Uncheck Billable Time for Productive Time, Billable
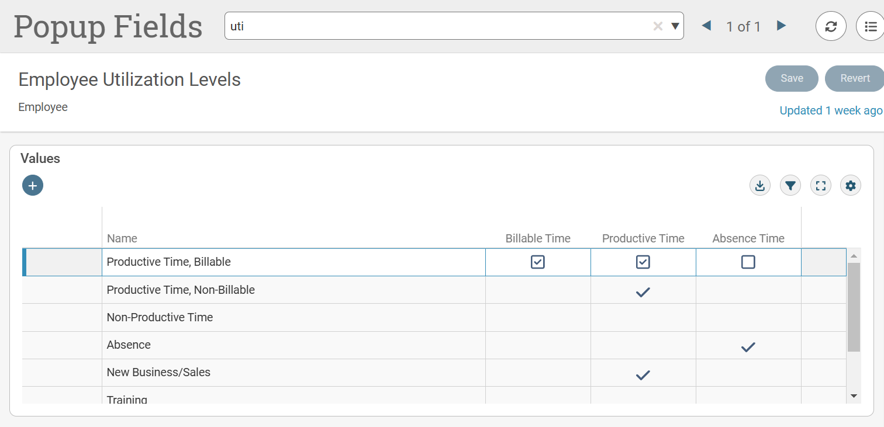This screenshot has height=427, width=884. (537, 262)
